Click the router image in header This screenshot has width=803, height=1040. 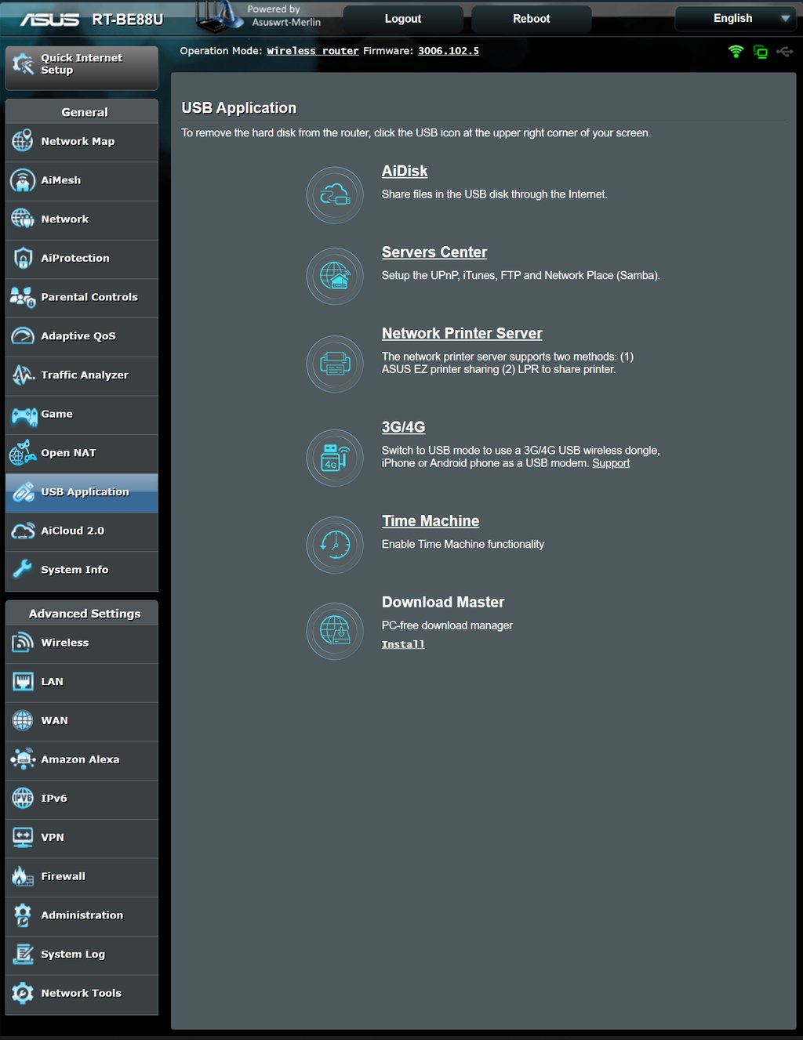[x=220, y=16]
